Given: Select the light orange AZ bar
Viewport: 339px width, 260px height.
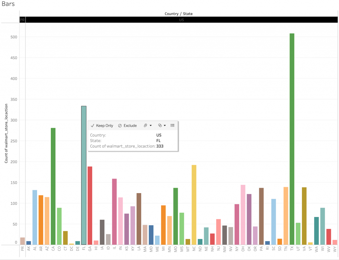Looking at the screenshot, I should tap(47, 221).
